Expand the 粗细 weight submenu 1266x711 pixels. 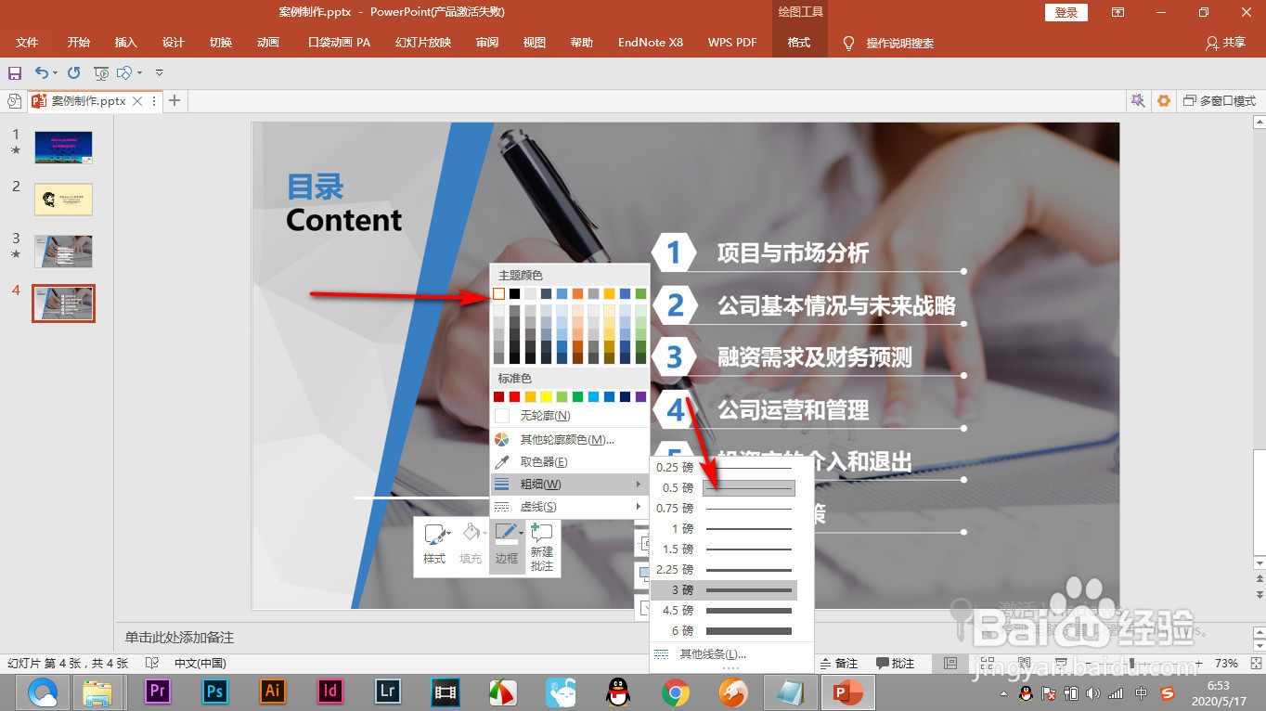568,484
